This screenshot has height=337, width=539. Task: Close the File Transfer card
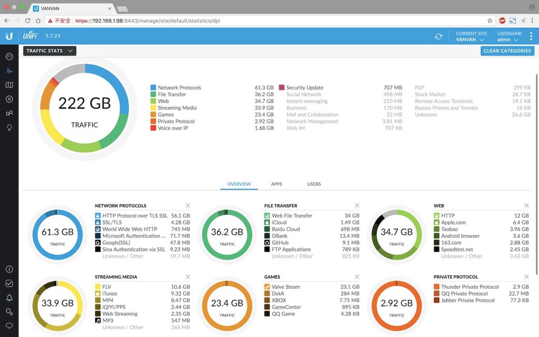(x=357, y=205)
